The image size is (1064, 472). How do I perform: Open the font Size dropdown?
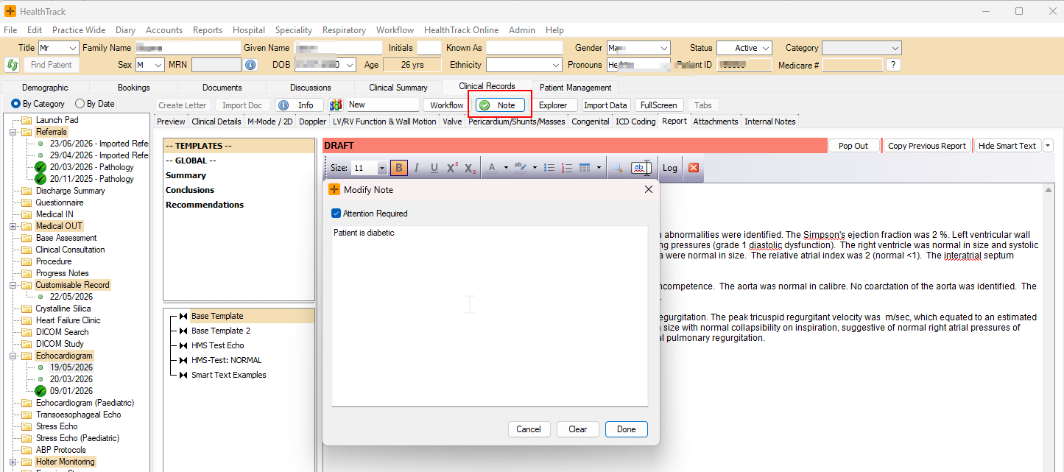point(381,168)
